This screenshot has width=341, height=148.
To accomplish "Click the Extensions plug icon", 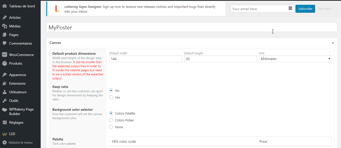I will tap(5, 83).
